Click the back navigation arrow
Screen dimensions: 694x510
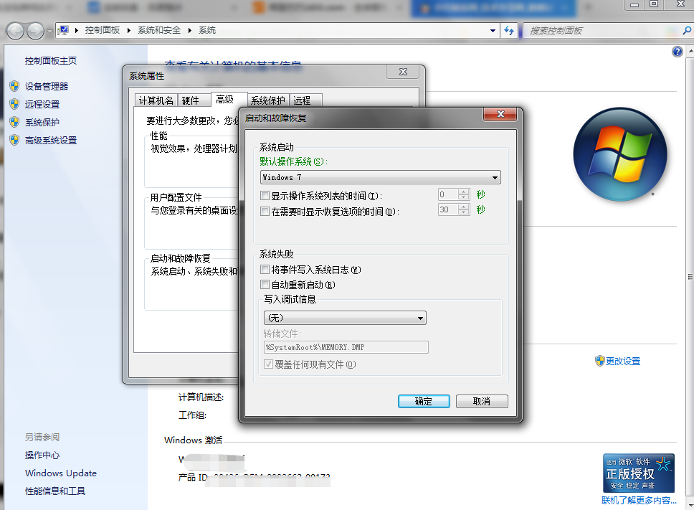tap(16, 31)
